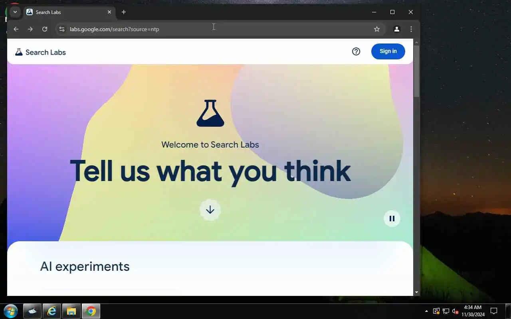Reload the current page
511x319 pixels.
coord(45,29)
